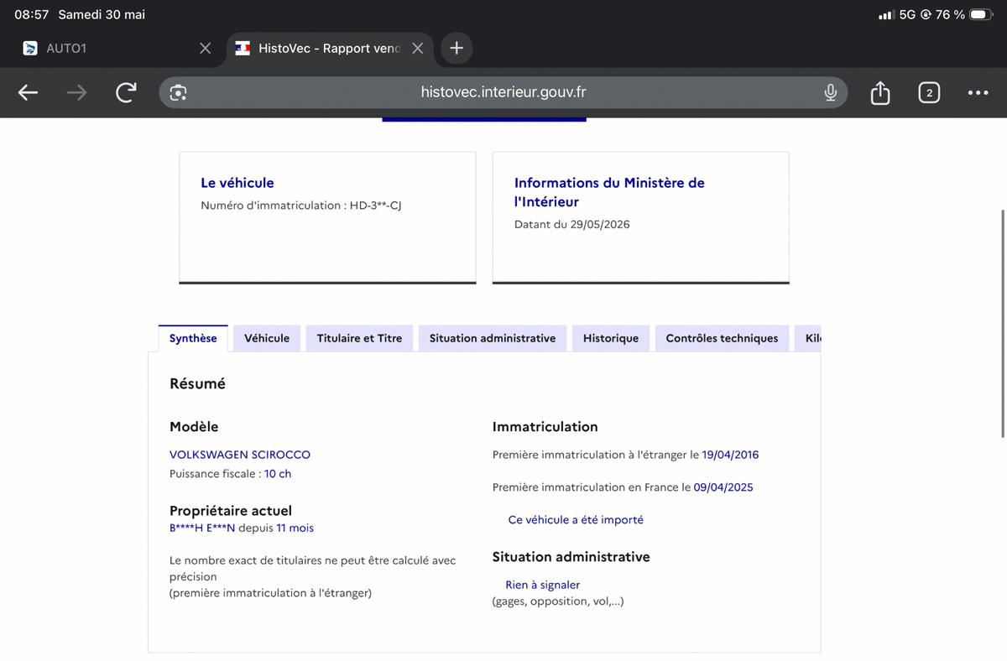Go back with the left arrow icon

pos(28,92)
